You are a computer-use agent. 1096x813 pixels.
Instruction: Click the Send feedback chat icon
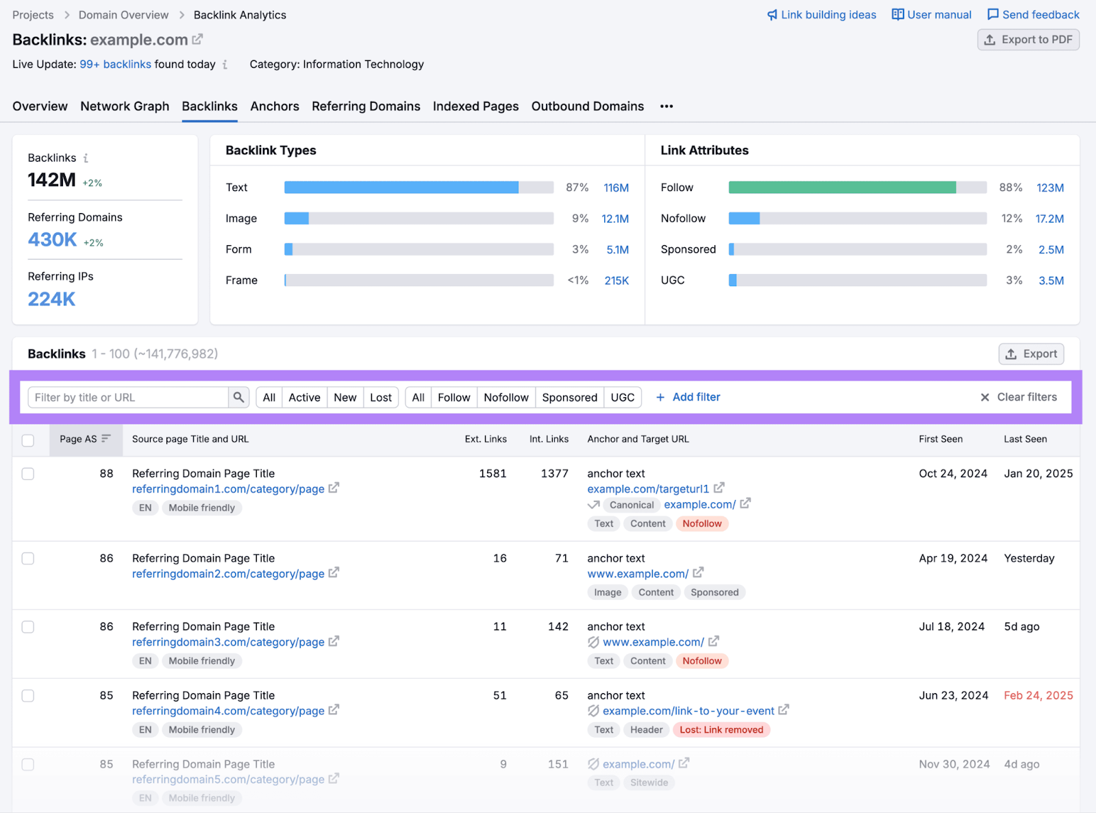(x=993, y=14)
